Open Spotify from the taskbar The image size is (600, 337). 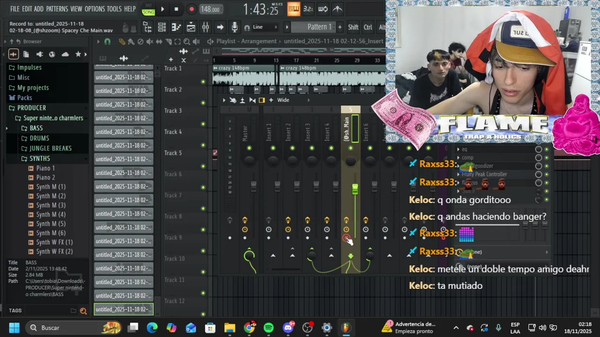269,328
